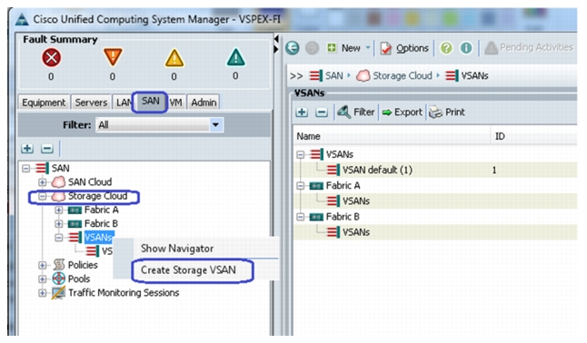The height and width of the screenshot is (343, 587).
Task: Go back using the green back arrow
Action: click(x=293, y=48)
